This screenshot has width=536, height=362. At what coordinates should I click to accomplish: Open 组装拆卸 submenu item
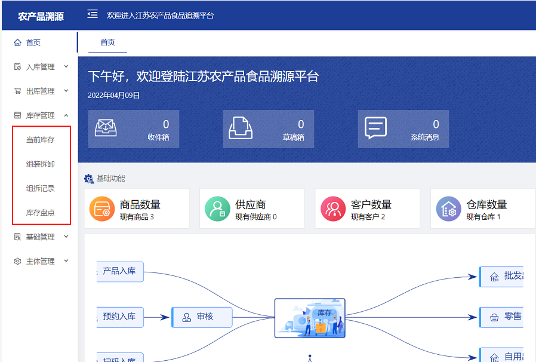[x=41, y=164]
